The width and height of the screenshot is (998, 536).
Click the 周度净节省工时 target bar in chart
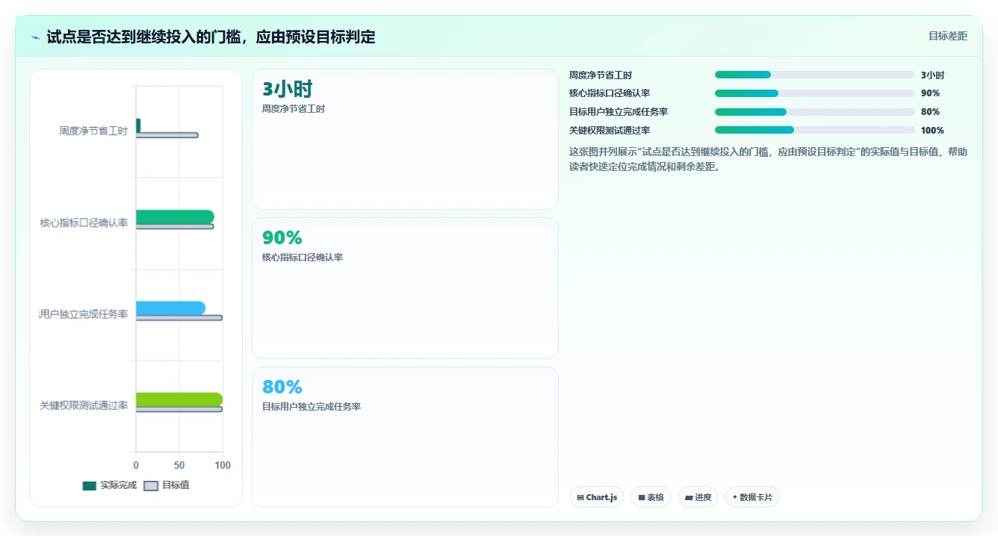(167, 135)
